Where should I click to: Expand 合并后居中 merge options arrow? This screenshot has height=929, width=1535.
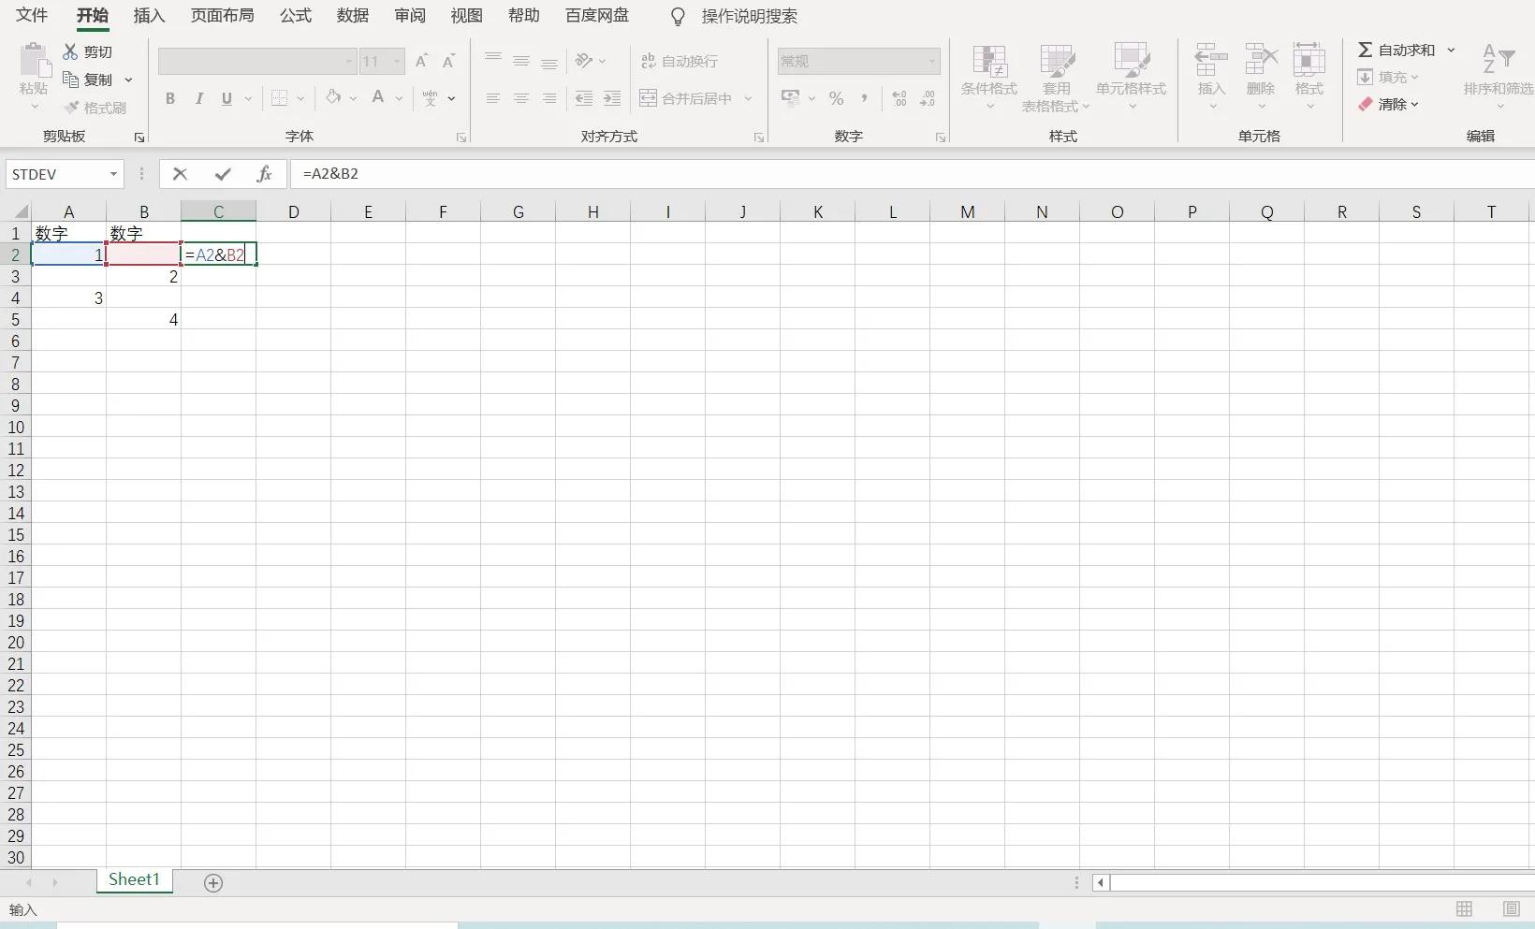click(x=748, y=98)
